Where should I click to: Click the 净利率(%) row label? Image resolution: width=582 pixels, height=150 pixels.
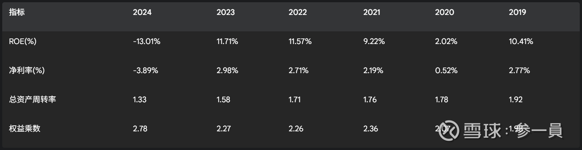click(x=27, y=71)
